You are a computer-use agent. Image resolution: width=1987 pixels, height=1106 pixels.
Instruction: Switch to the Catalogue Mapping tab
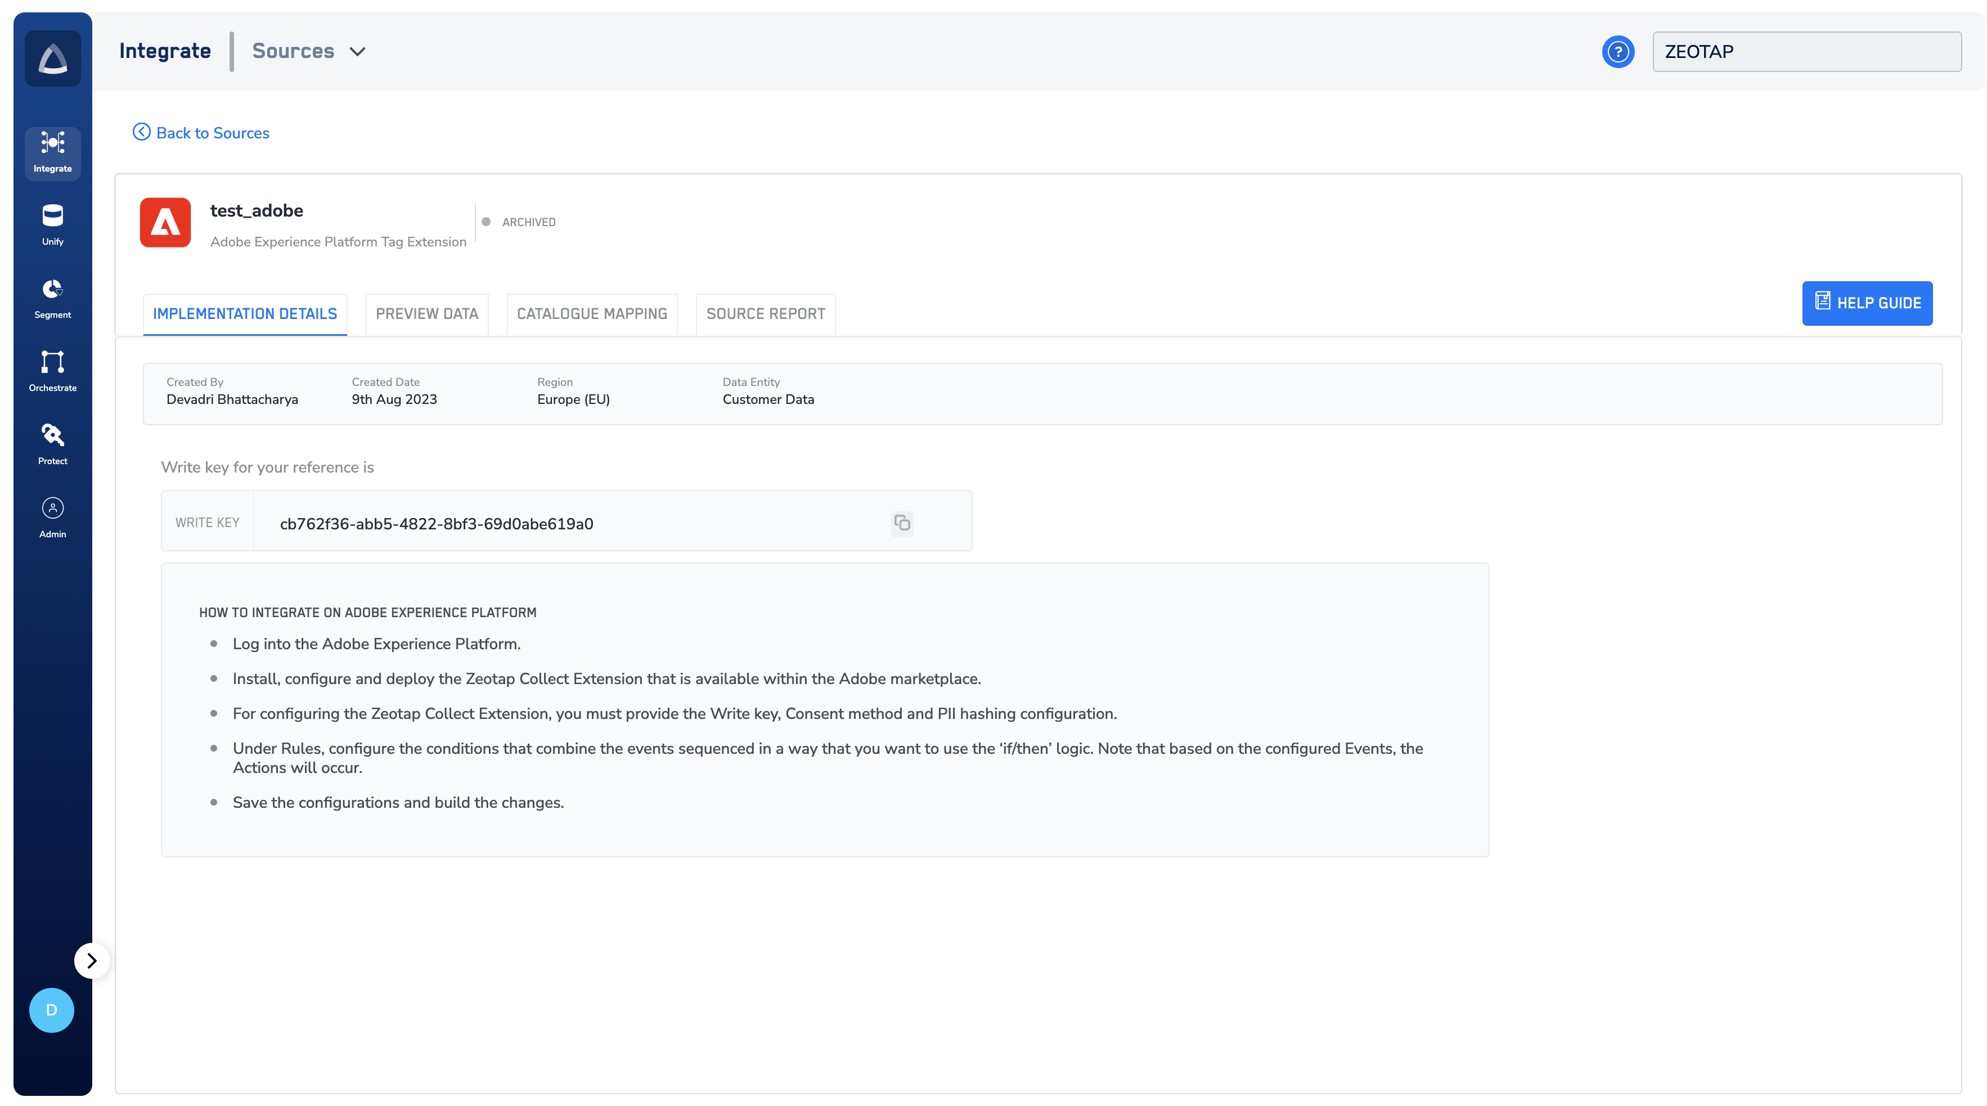[x=592, y=314]
